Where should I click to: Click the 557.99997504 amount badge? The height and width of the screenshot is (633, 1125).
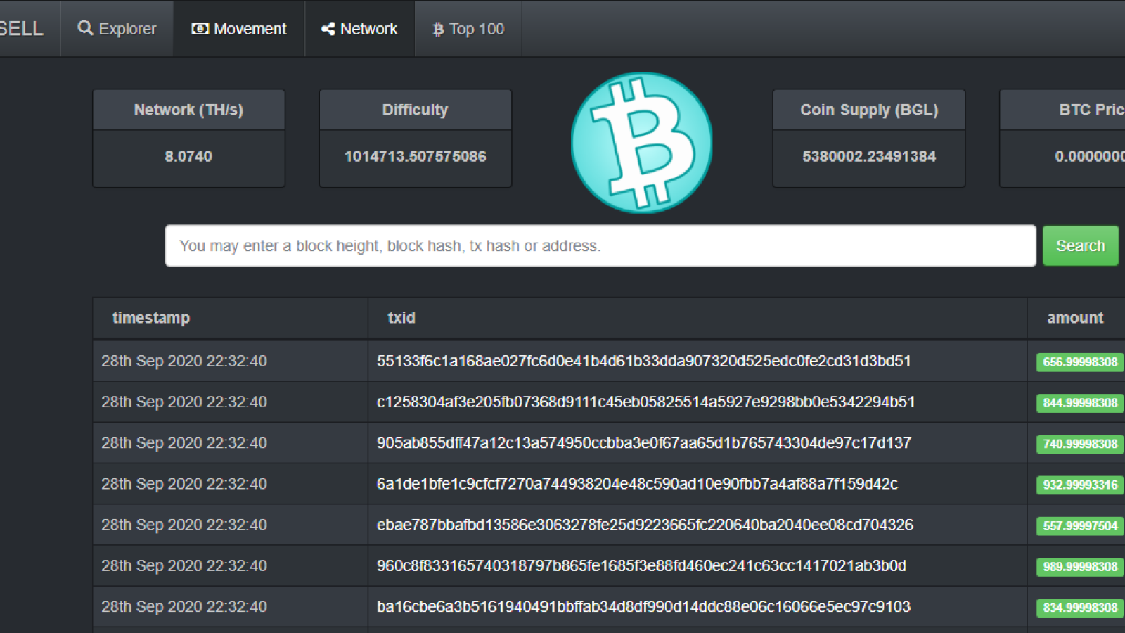coord(1080,525)
